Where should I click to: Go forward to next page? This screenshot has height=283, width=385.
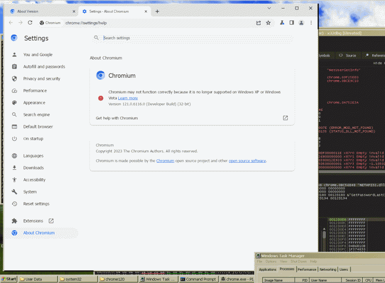tap(20, 23)
